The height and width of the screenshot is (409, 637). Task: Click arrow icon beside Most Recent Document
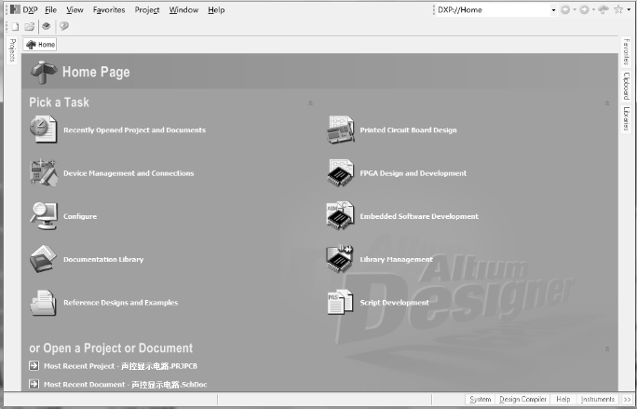(x=34, y=384)
